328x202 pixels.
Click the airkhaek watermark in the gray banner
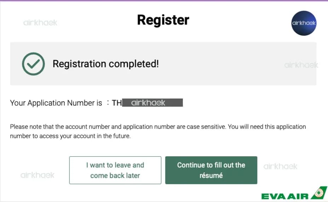tap(301, 65)
